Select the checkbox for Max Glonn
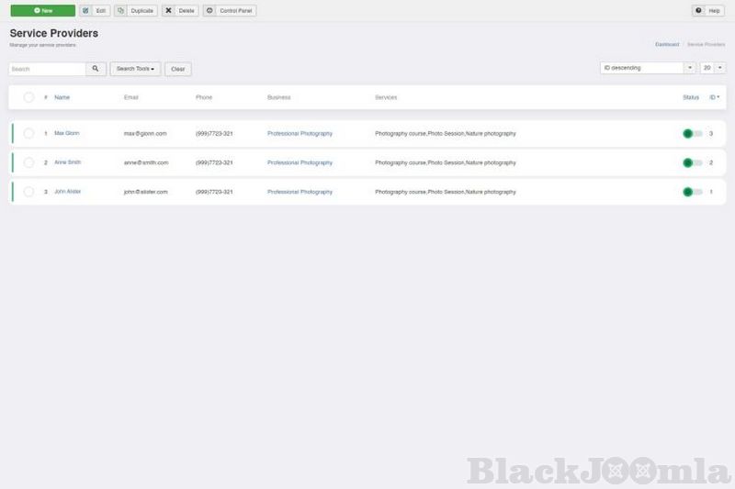Viewport: 735px width, 489px height. point(28,134)
